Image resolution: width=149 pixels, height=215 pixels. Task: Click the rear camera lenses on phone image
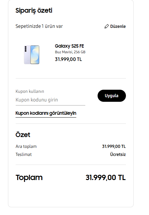tap(26, 49)
